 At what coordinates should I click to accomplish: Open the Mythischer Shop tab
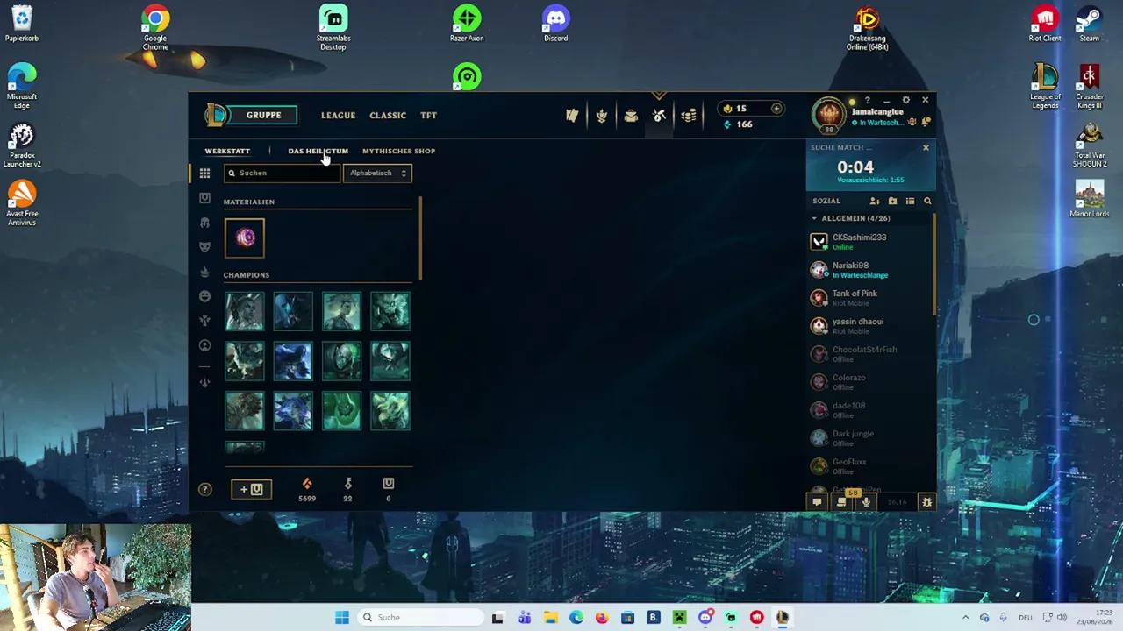tap(398, 151)
